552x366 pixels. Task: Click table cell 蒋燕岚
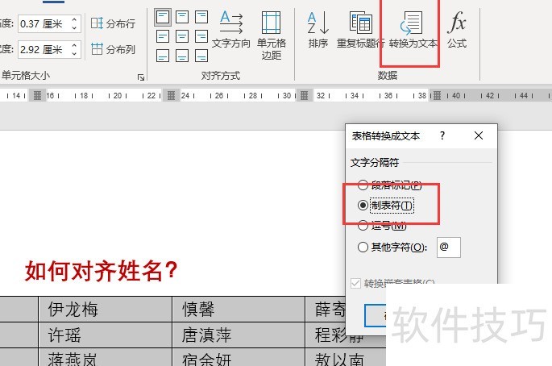click(x=106, y=358)
